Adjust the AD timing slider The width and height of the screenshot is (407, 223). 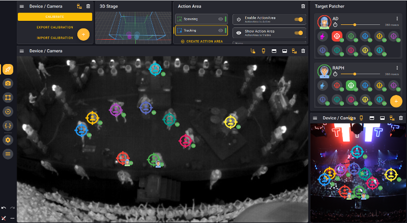355,24
